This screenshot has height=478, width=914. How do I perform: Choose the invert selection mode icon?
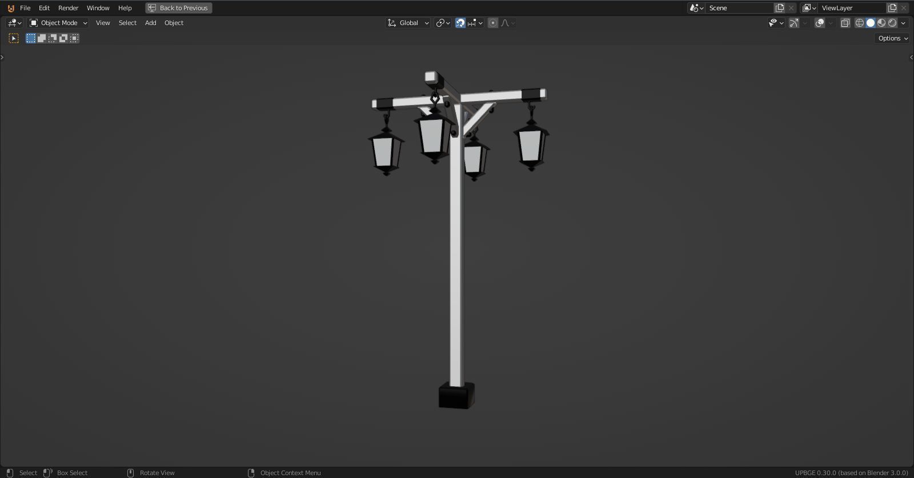click(x=63, y=38)
